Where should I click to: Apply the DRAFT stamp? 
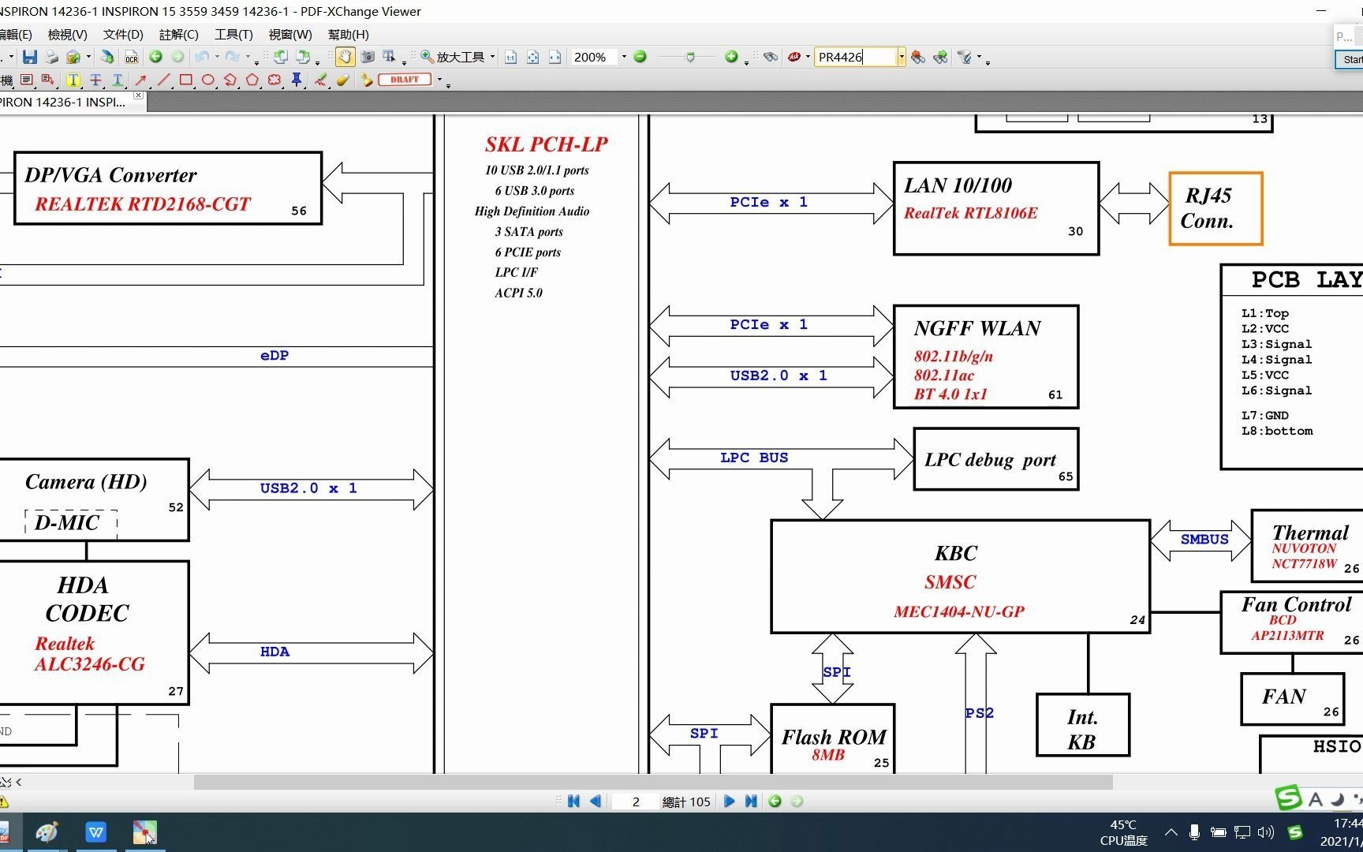click(404, 80)
